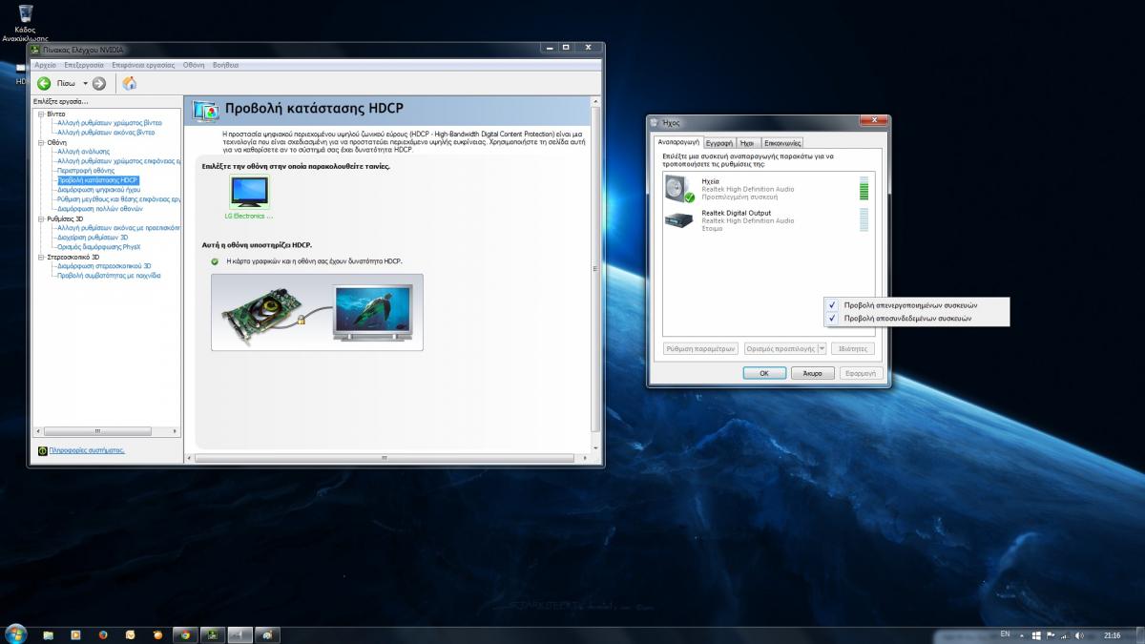Switch to the Ήχοι tab
Viewport: 1145px width, 644px height.
[x=747, y=142]
